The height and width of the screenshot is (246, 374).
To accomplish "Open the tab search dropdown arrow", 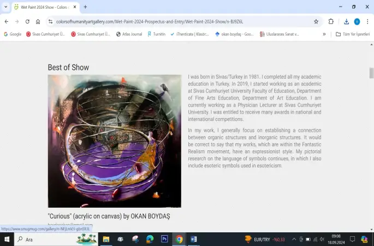I will pos(6,7).
